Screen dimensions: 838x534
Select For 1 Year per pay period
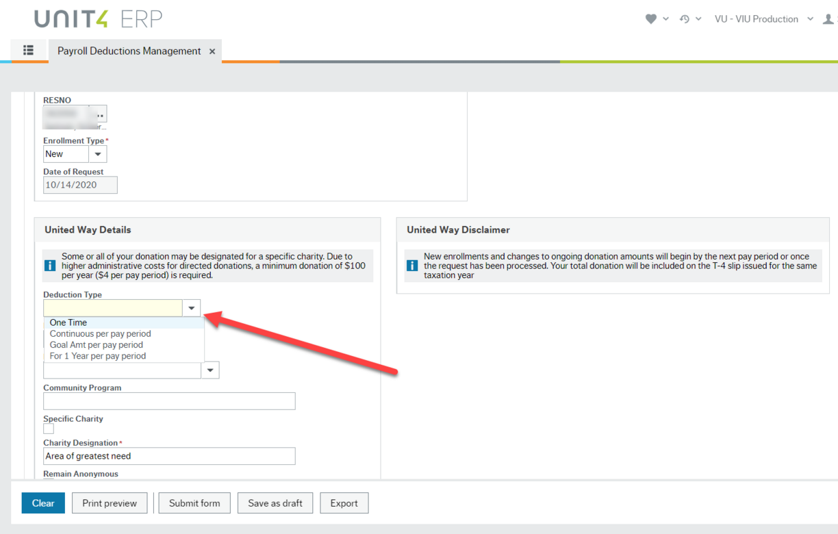97,356
